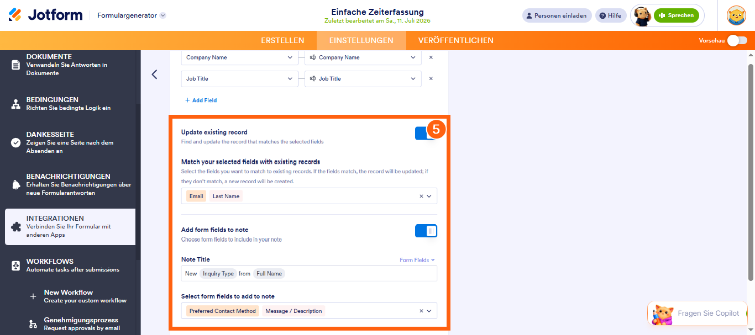The height and width of the screenshot is (335, 755).
Task: Toggle Update existing record switch
Action: pyautogui.click(x=426, y=133)
